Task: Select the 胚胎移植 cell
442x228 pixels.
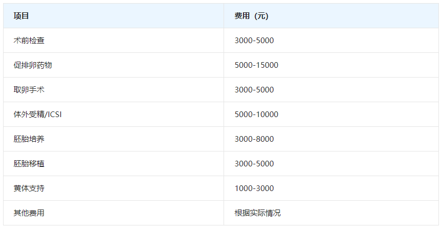Action: pyautogui.click(x=29, y=164)
